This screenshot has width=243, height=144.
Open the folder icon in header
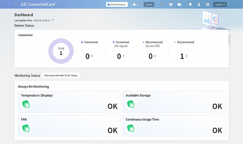coord(179,4)
